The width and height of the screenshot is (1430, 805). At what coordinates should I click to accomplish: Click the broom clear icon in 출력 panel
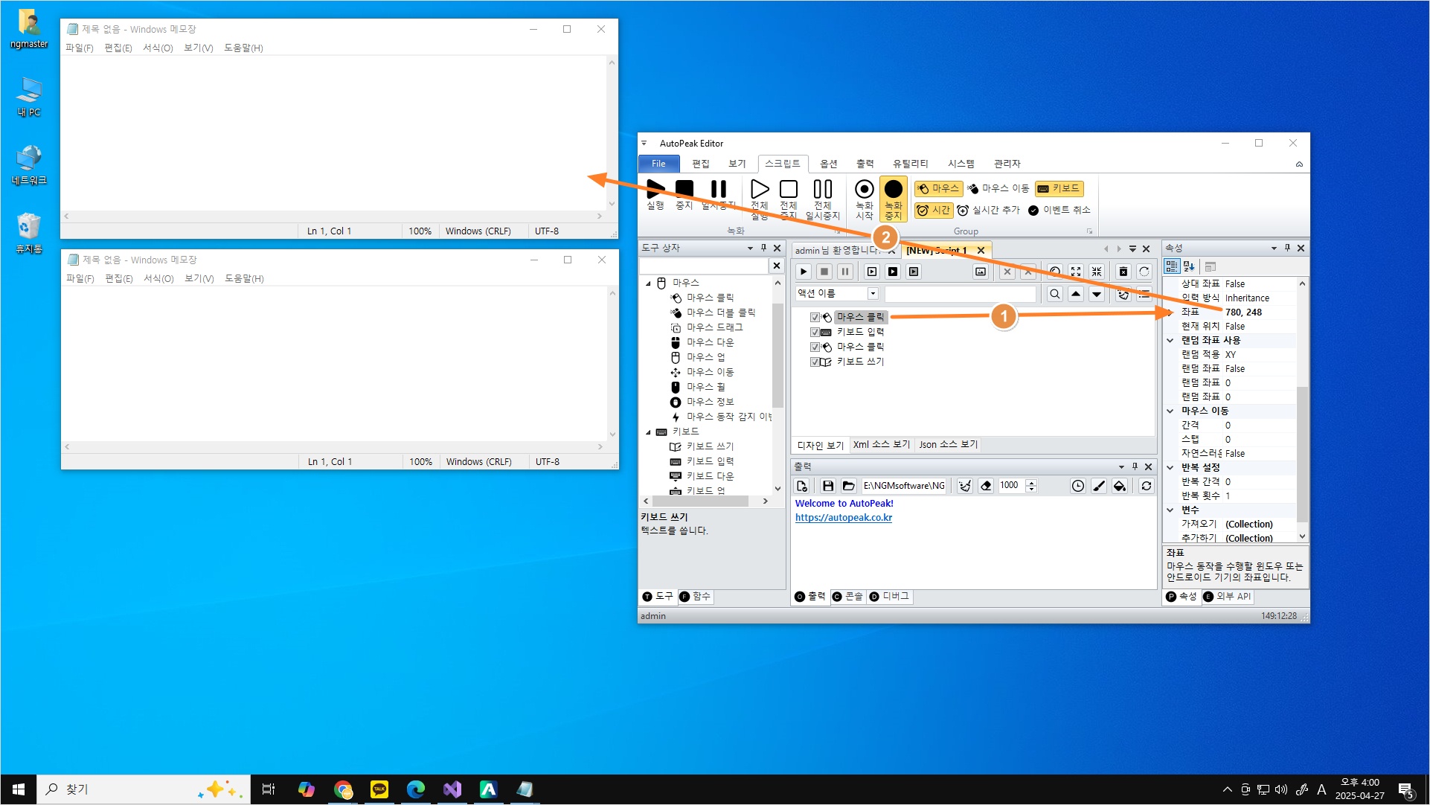[965, 486]
